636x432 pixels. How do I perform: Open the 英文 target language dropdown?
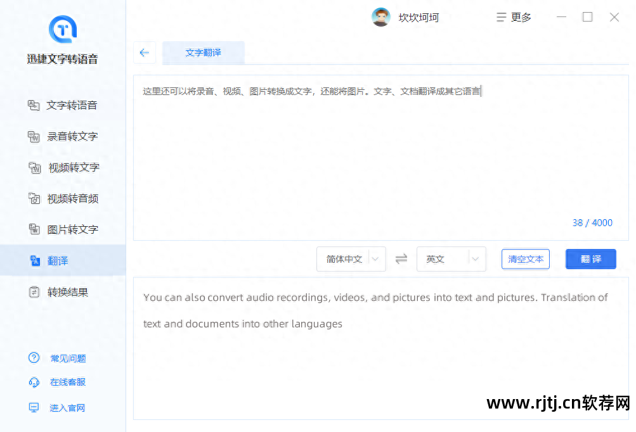pos(451,258)
